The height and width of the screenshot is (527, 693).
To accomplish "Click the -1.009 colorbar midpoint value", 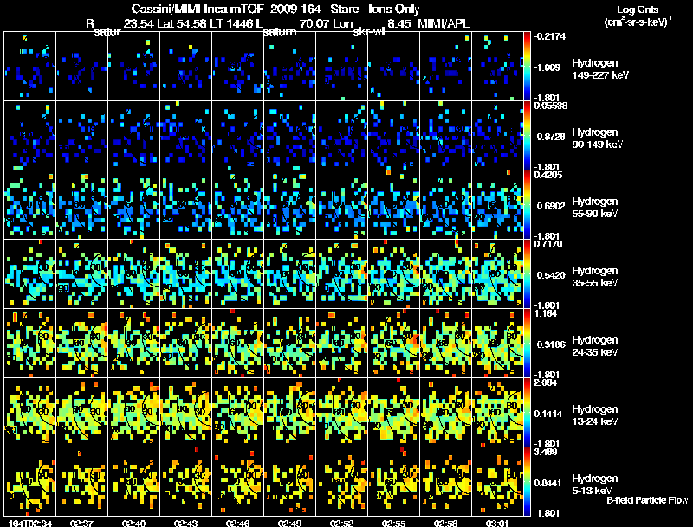I will tap(547, 67).
